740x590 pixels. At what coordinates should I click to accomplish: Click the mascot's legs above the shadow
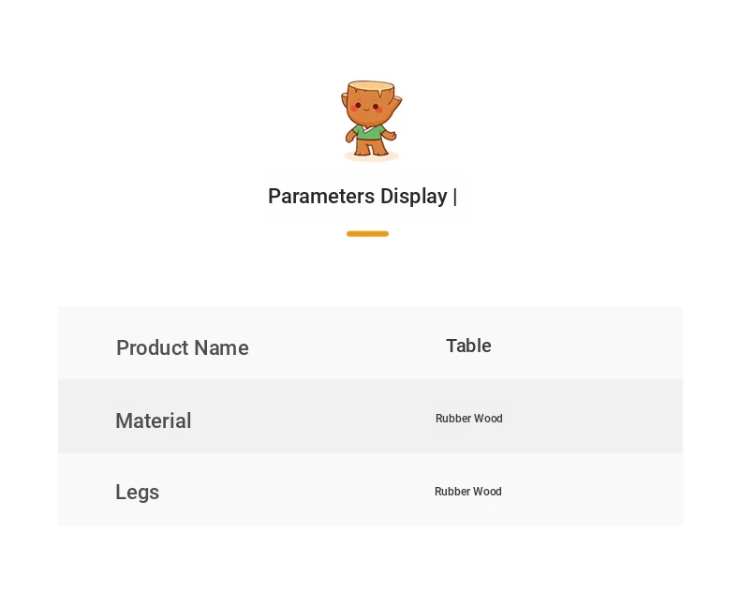click(371, 147)
